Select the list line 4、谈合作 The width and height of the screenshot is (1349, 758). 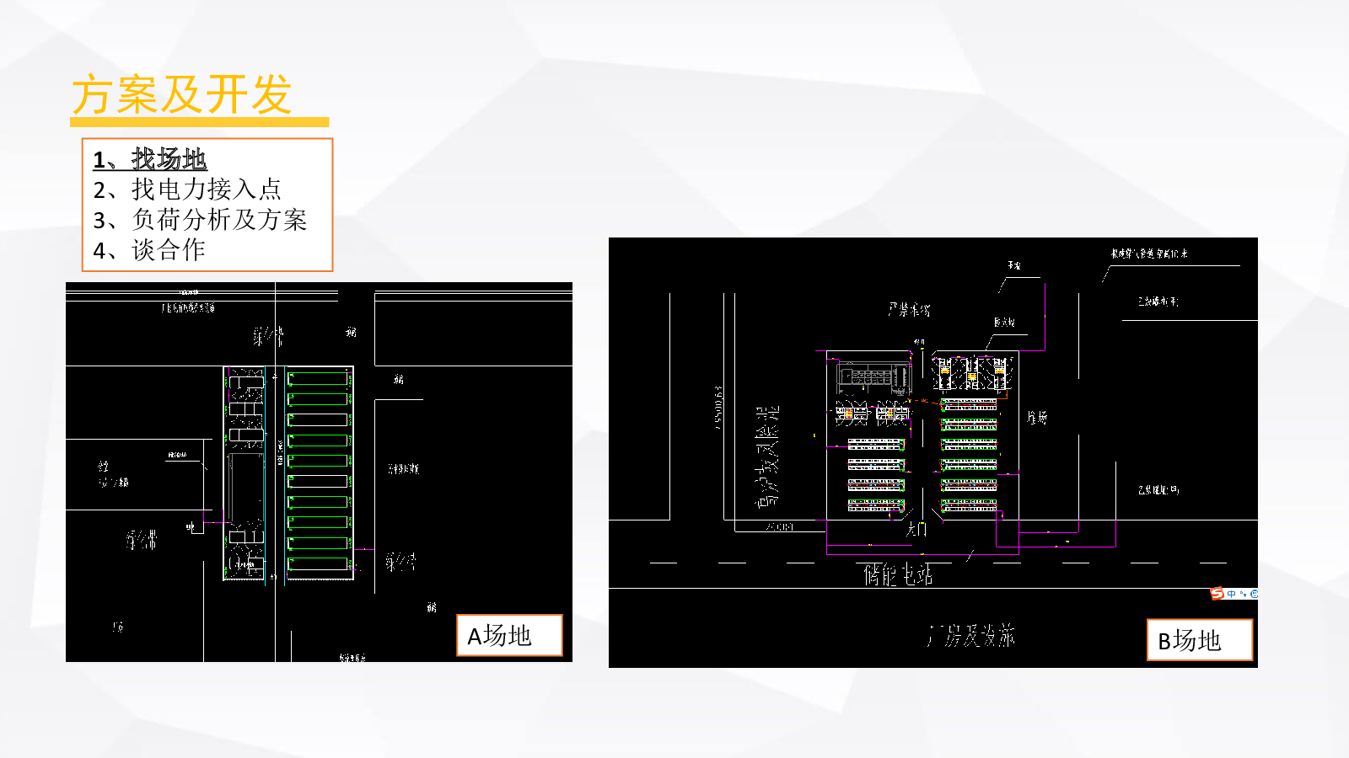pos(149,249)
